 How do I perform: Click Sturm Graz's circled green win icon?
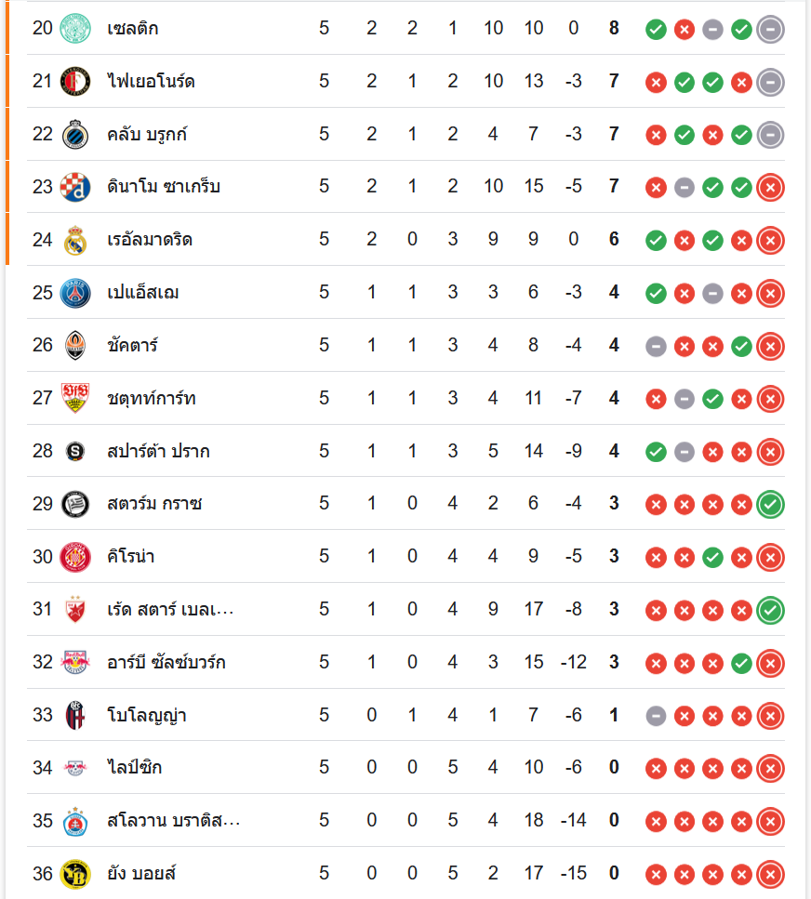click(x=770, y=504)
